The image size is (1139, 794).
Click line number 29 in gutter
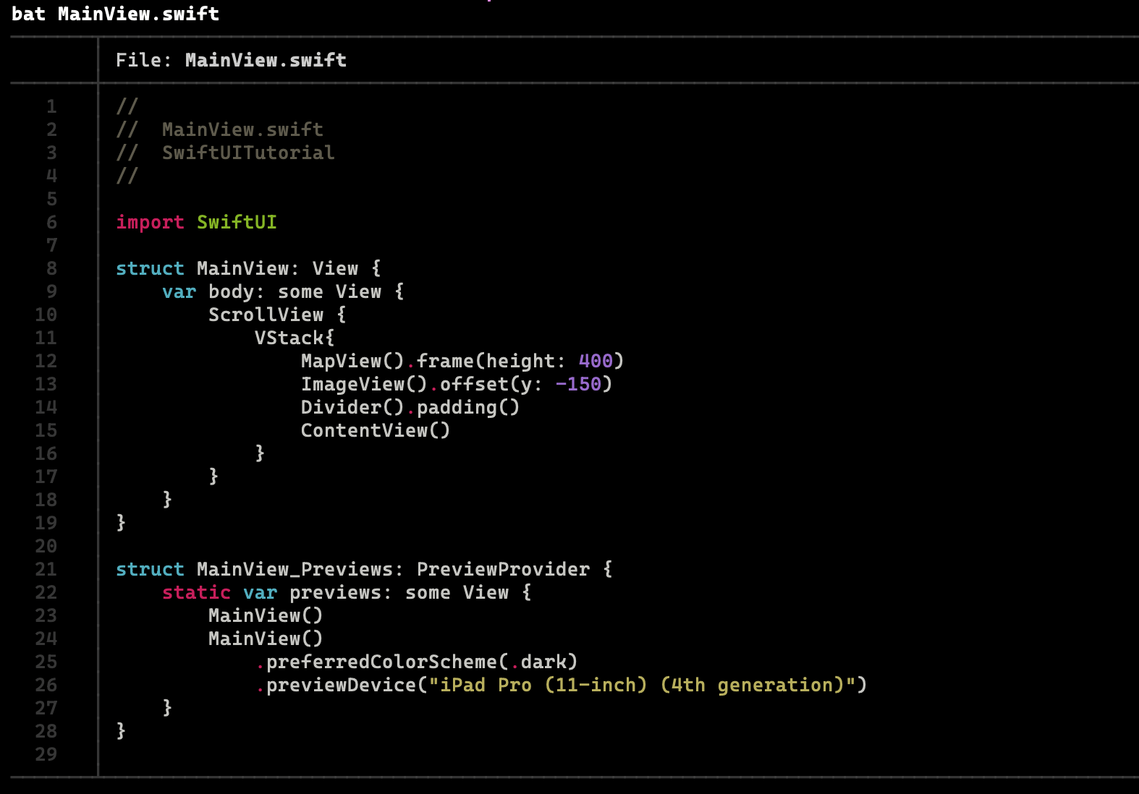click(46, 754)
